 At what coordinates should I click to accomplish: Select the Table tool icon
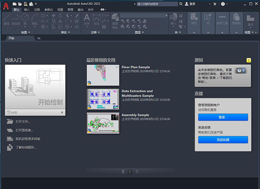[104, 27]
